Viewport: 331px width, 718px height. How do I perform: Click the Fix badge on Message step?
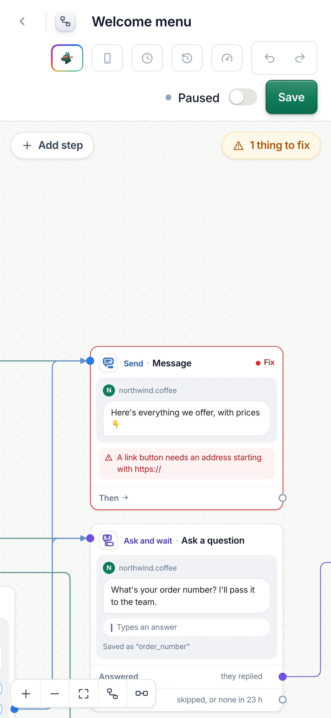click(265, 362)
